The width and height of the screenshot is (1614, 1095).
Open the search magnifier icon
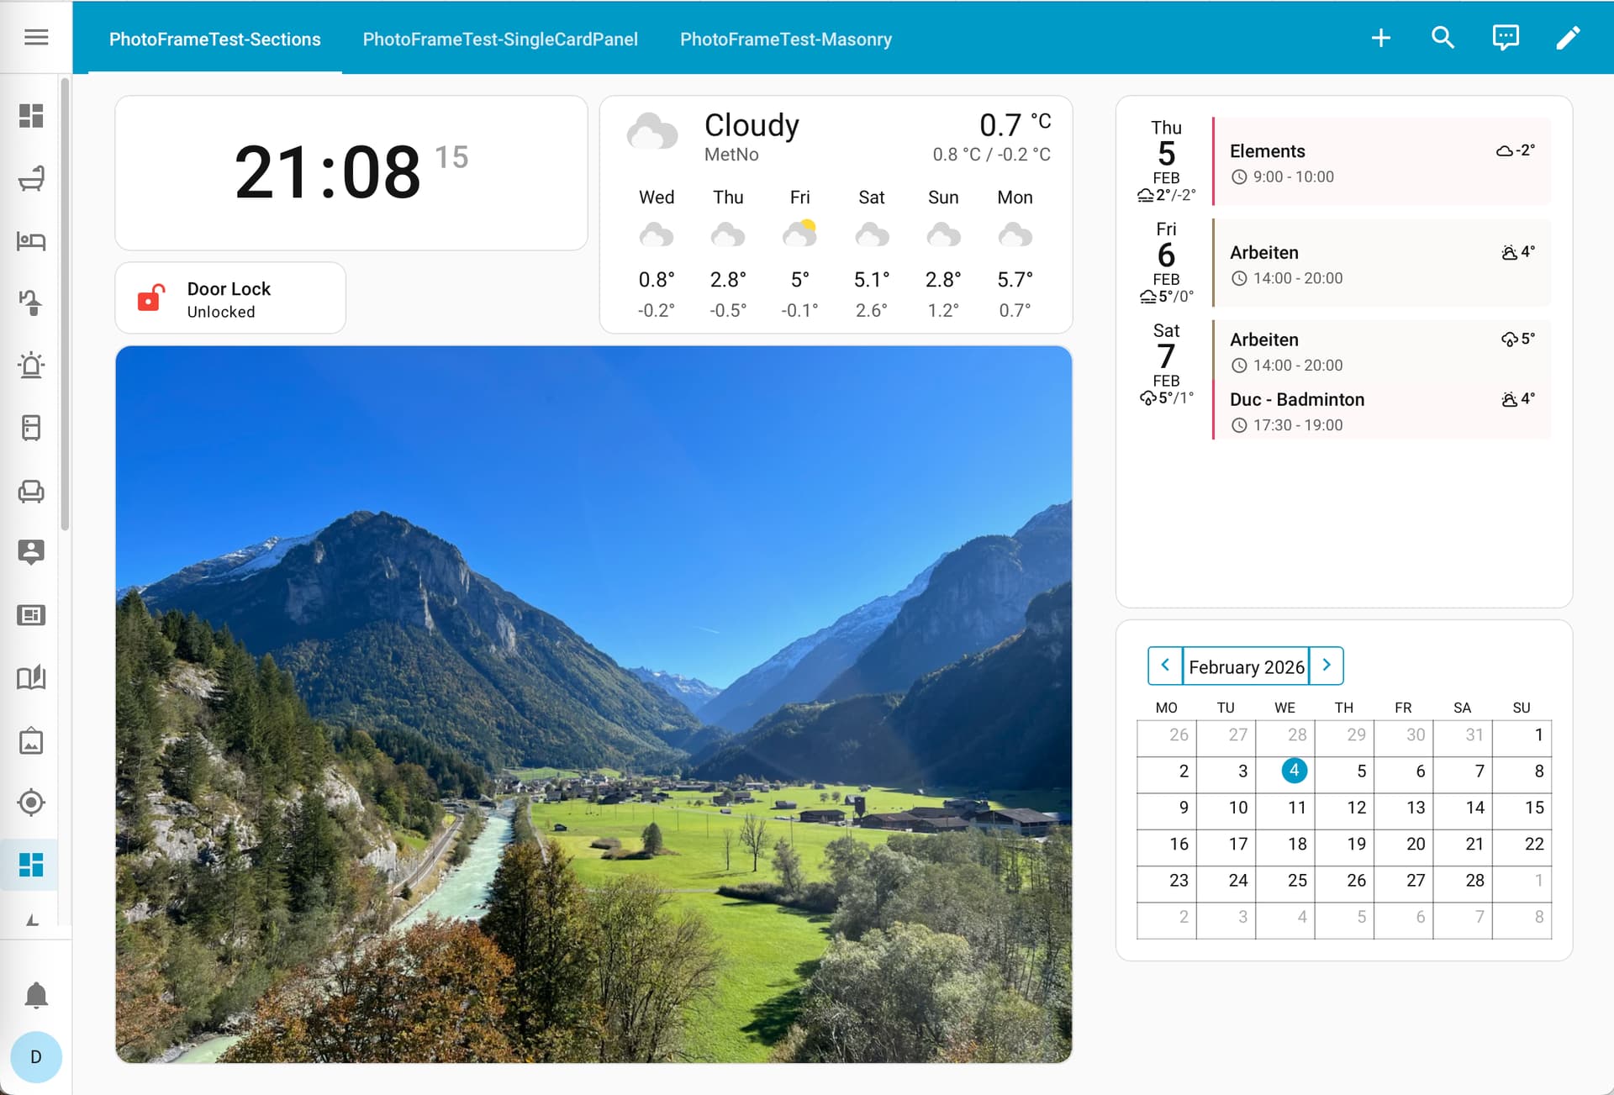[x=1443, y=38]
